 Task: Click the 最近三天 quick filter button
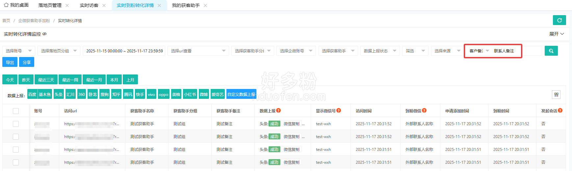coord(46,80)
